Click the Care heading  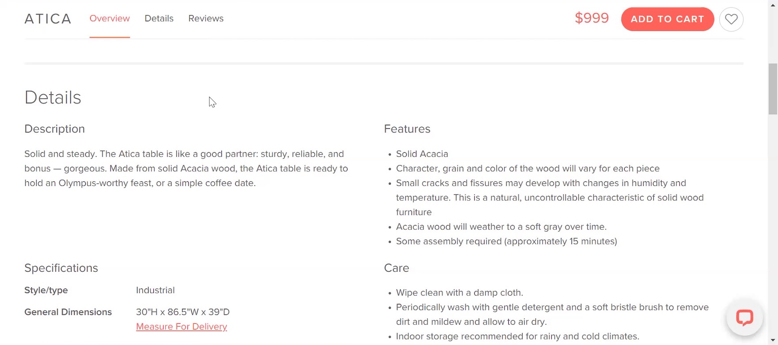point(397,268)
